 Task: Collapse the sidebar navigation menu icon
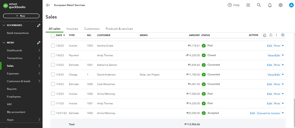pos(48,5)
